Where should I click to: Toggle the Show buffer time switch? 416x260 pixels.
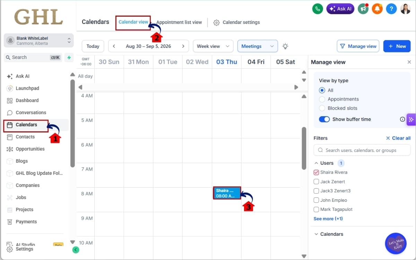click(x=324, y=119)
